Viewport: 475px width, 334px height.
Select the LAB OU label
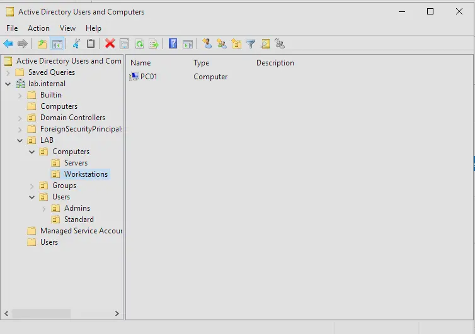tap(47, 140)
